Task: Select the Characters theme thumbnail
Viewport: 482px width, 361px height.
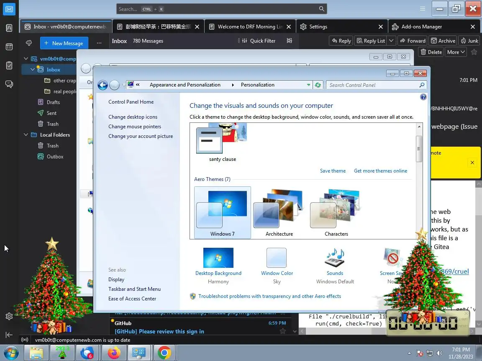Action: point(336,213)
